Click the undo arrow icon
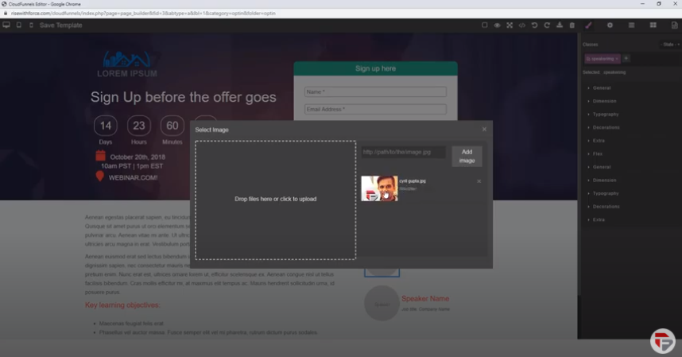This screenshot has height=357, width=682. coord(535,25)
